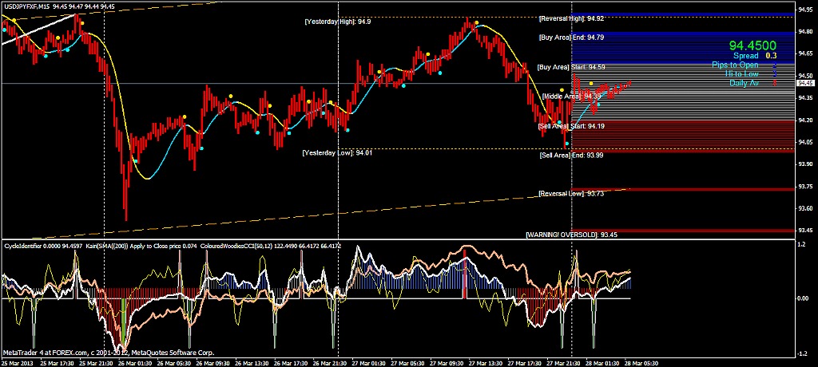
Task: Click the 26 Mar 13:30 time axis label
Action: [252, 362]
